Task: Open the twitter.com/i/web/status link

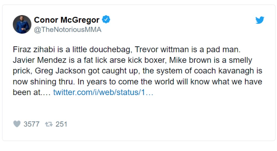Action: click(103, 92)
